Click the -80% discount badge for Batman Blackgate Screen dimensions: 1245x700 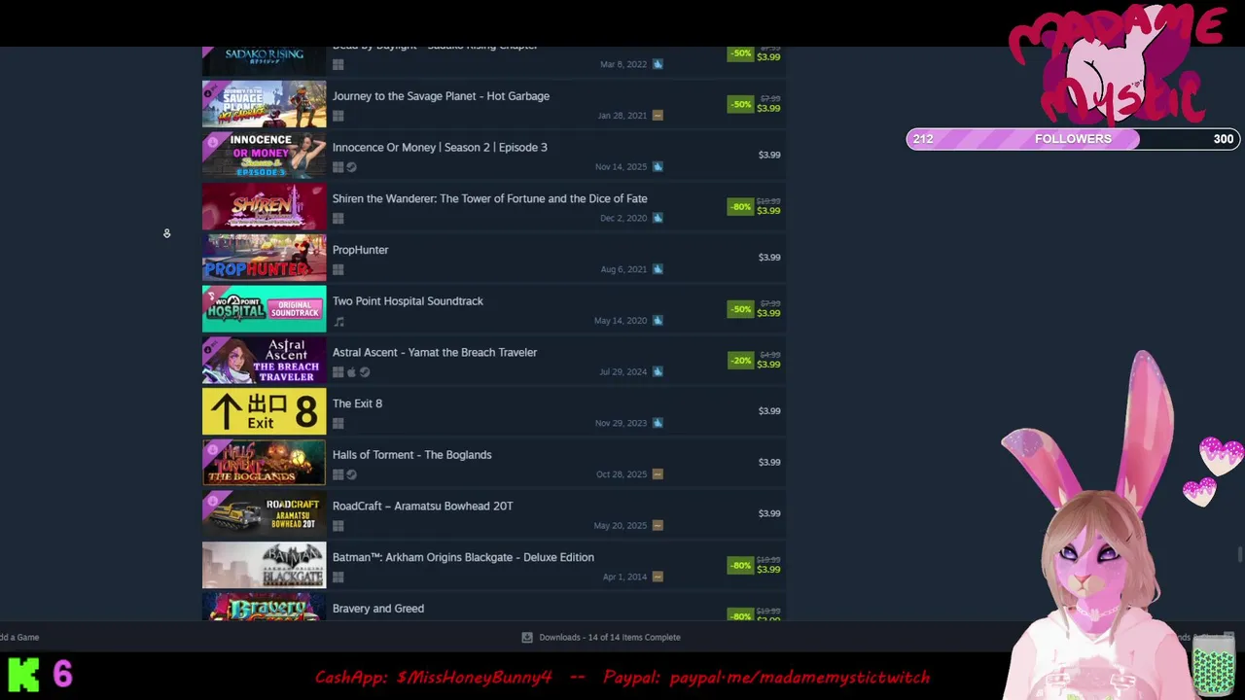[x=740, y=566]
